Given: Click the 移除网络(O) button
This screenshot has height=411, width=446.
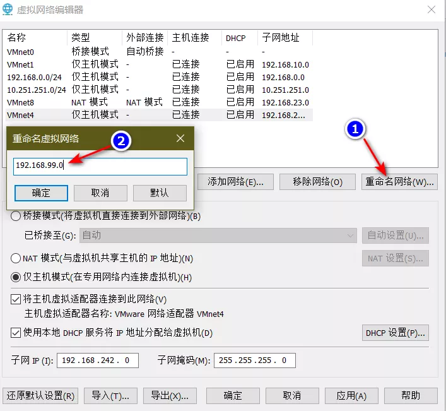Looking at the screenshot, I should coord(317,182).
